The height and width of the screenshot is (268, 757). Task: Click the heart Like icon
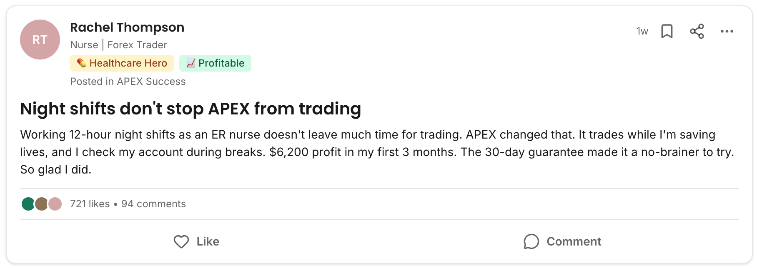181,241
